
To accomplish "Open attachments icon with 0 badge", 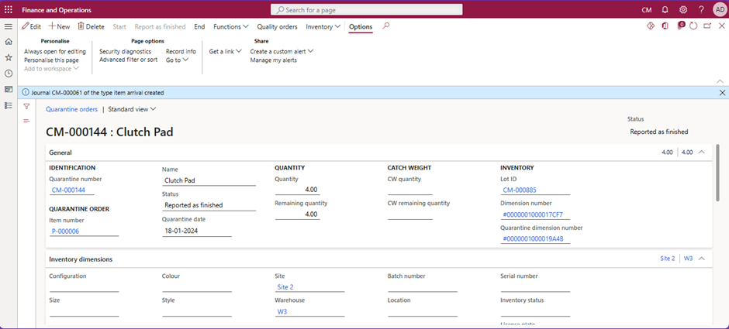I will click(681, 26).
